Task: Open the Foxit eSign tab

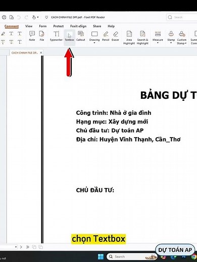Action: pos(78,26)
